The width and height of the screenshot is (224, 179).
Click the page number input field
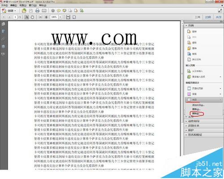15,17
